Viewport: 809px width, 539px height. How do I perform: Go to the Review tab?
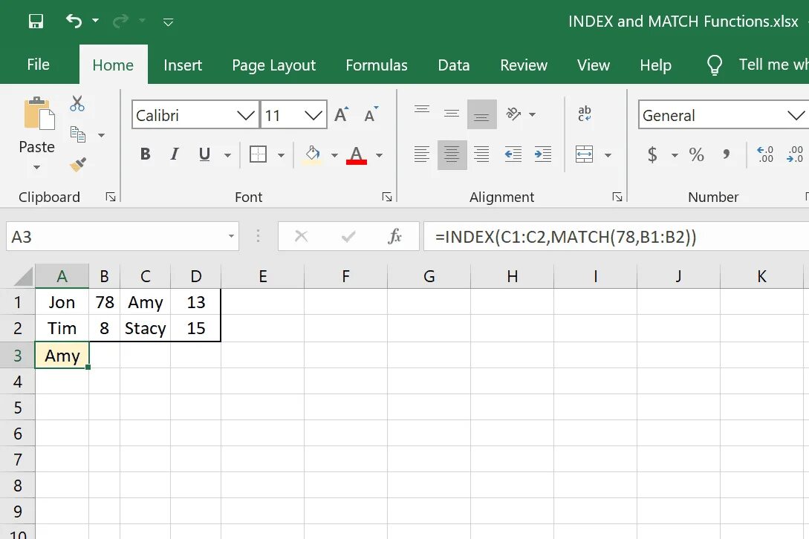[x=523, y=65]
